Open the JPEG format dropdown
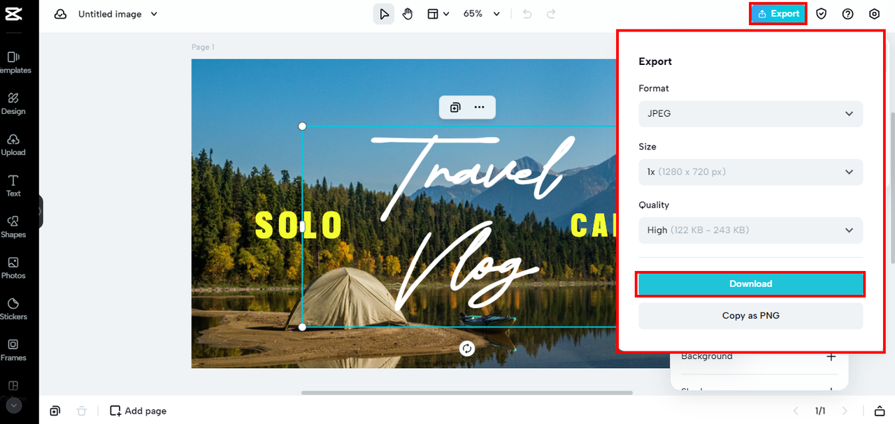This screenshot has width=895, height=424. [750, 113]
